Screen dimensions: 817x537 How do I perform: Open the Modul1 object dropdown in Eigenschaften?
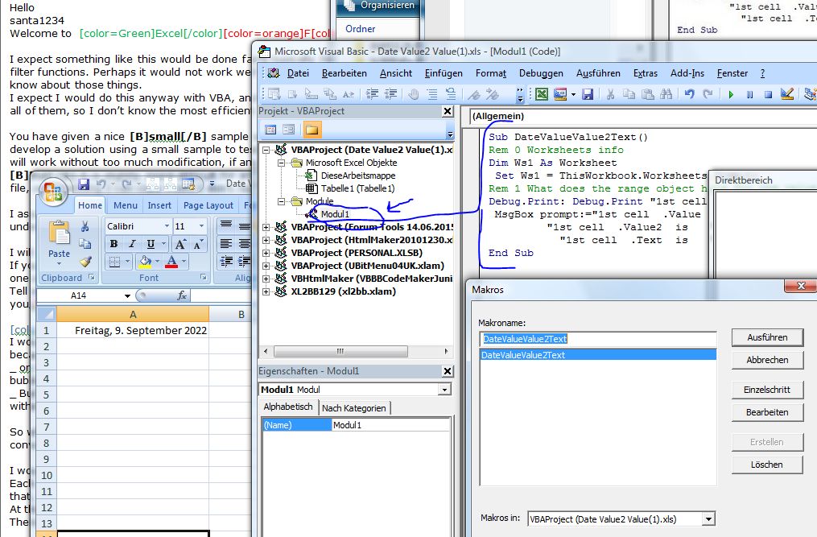[x=444, y=390]
